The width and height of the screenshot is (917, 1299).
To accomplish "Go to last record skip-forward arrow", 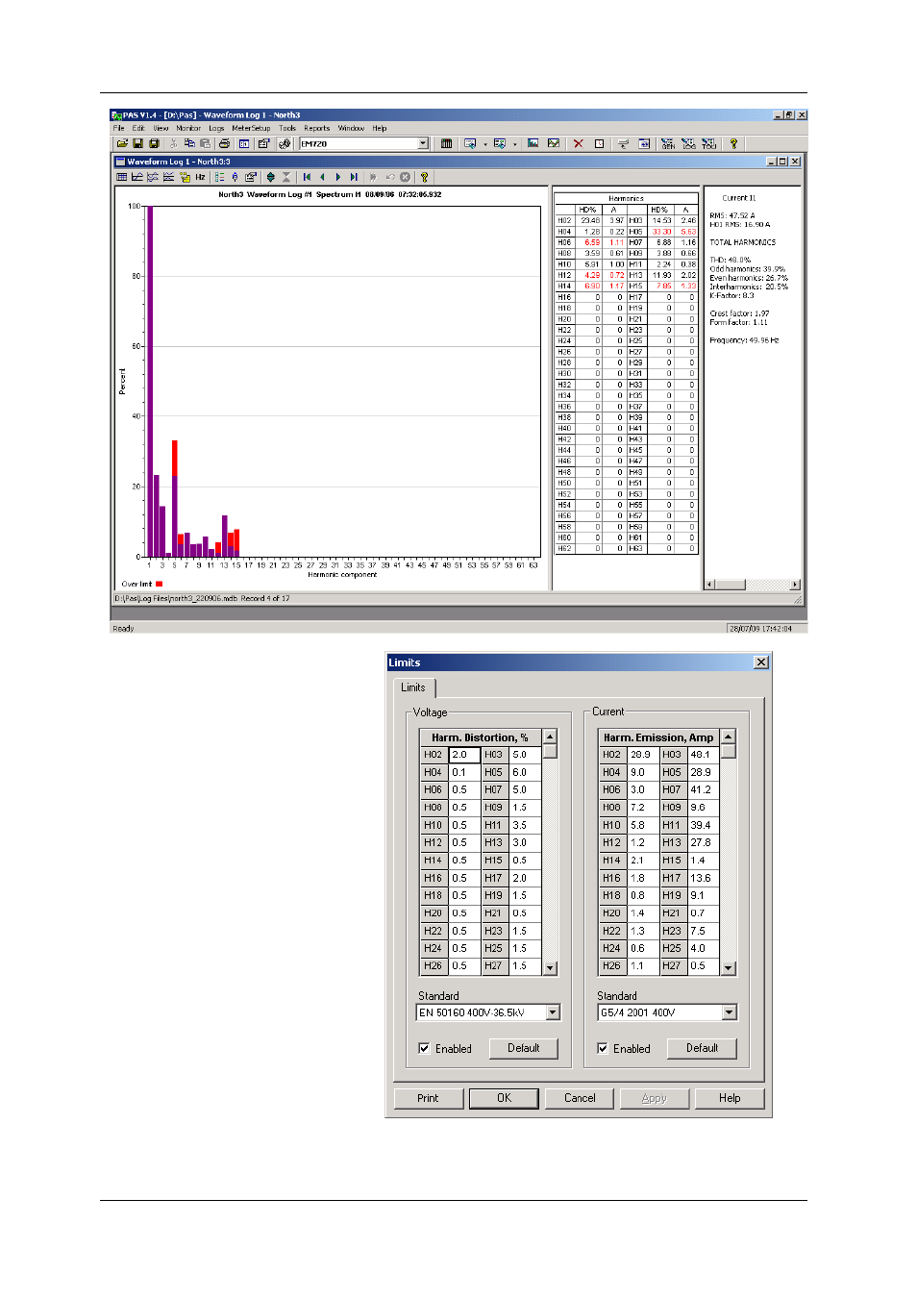I will pyautogui.click(x=354, y=177).
